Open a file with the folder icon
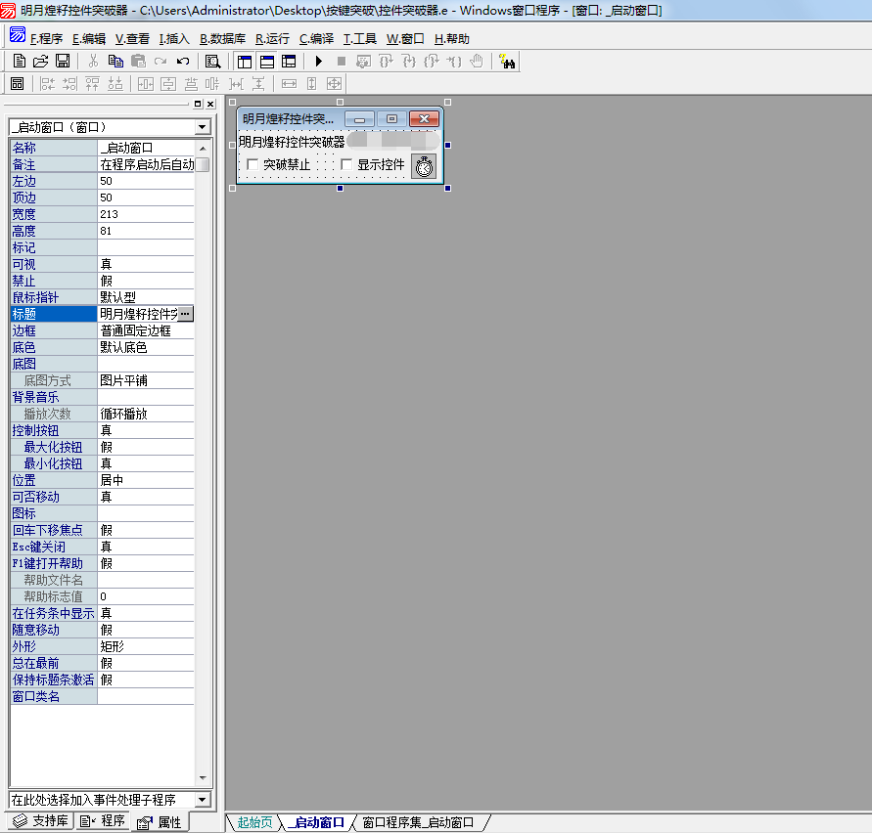 40,62
